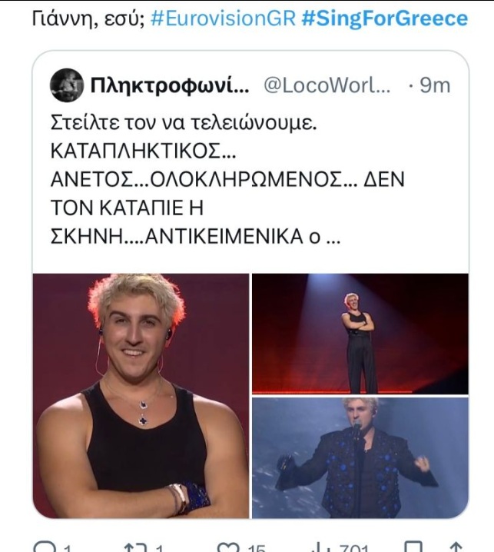
Task: Open the red stage spotlight photo
Action: tap(360, 334)
